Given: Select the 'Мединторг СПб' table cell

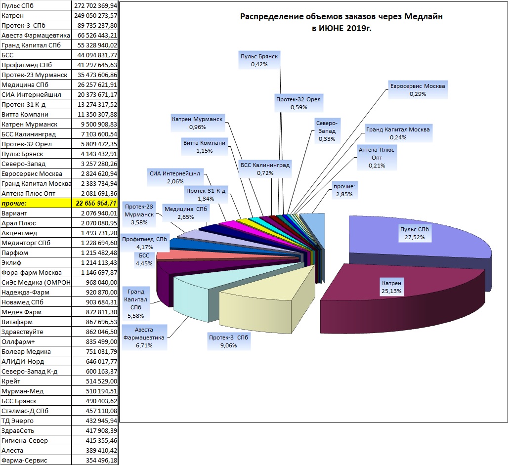Looking at the screenshot, I should 36,243.
